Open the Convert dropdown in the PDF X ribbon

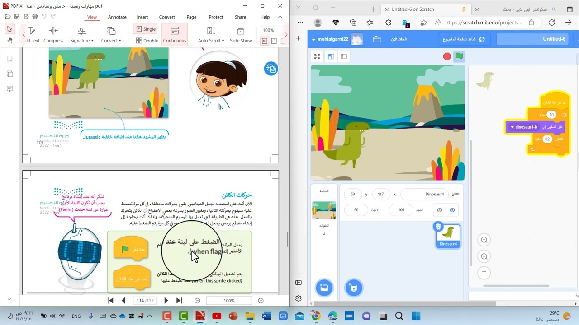(111, 35)
